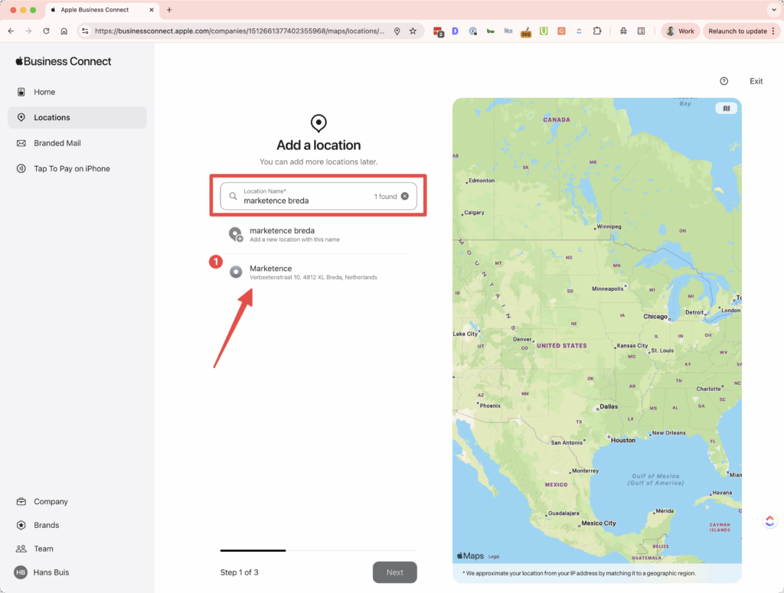Select the Marketence Verbeetenstraat 10 result
Image resolution: width=784 pixels, height=593 pixels.
click(312, 272)
